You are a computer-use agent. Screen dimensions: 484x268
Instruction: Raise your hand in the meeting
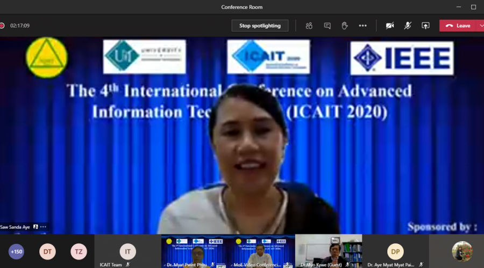[x=345, y=26]
